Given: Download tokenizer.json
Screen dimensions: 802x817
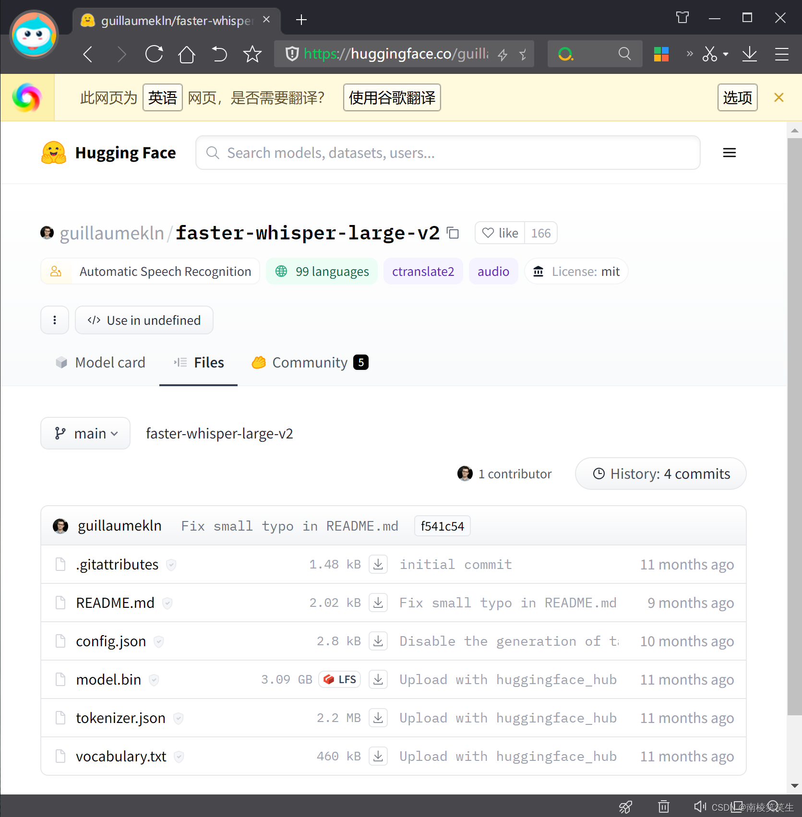Looking at the screenshot, I should point(378,718).
